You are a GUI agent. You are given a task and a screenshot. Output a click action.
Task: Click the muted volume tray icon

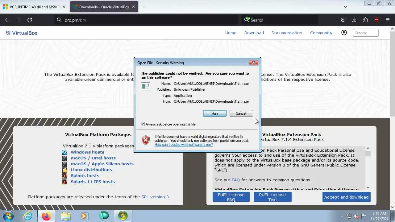356,216
